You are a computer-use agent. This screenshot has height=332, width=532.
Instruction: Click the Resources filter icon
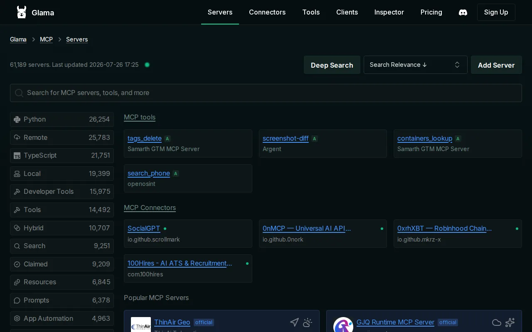(x=17, y=282)
